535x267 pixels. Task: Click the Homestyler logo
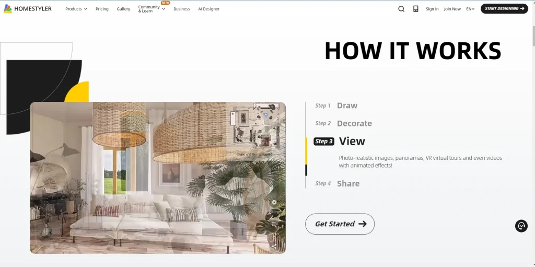coord(28,9)
